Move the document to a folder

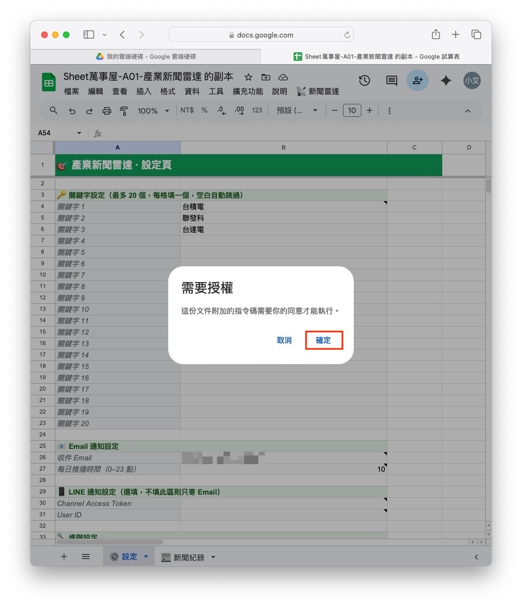266,77
